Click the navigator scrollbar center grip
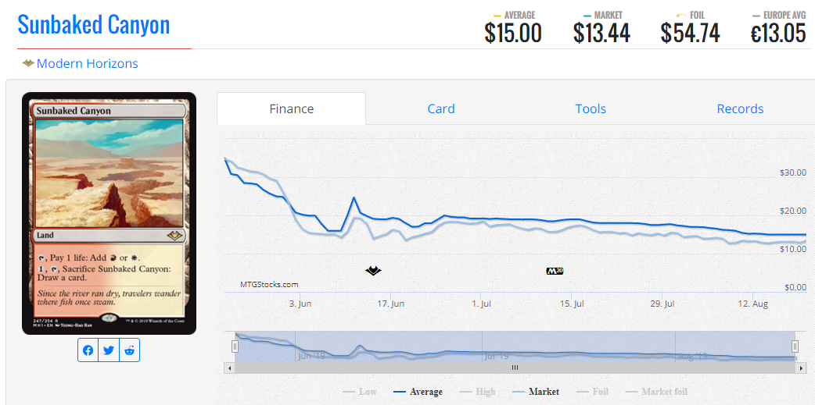Viewport: 815px width, 405px height. coord(515,368)
